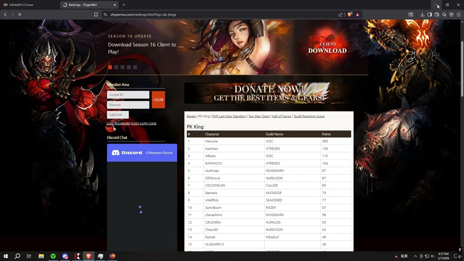464x261 pixels.
Task: Open the Top War Chest rankings
Action: pos(259,116)
